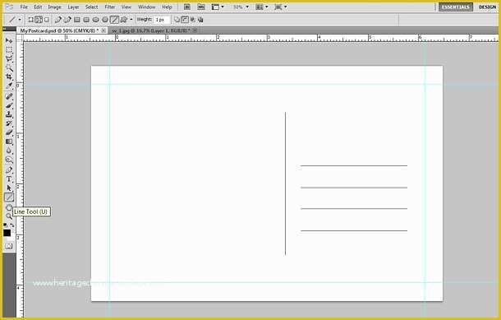Viewport: 501px width, 320px height.
Task: Select the Clone Stamp tool
Action: click(9, 114)
